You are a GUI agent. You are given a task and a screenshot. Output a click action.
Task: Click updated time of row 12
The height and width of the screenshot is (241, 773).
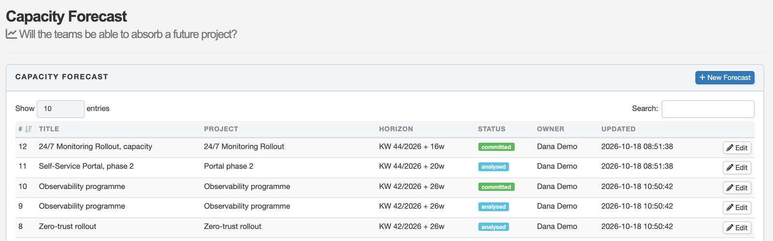tap(637, 147)
